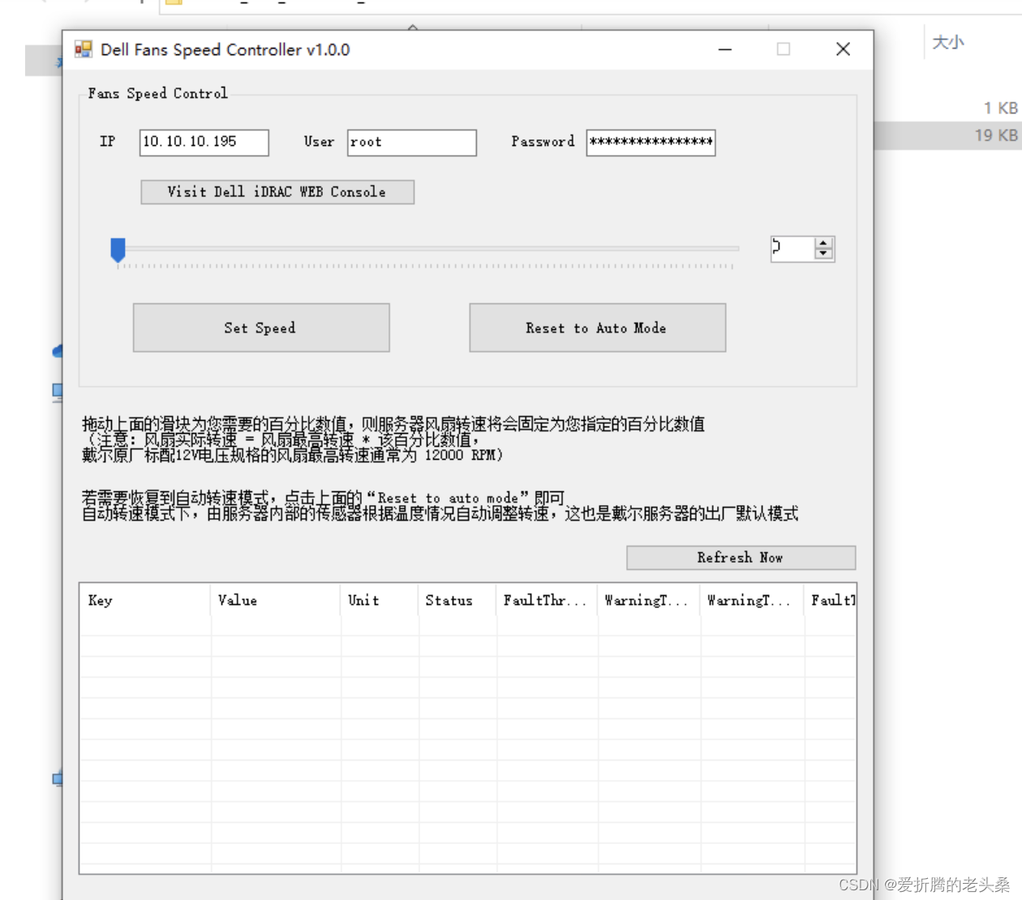Edit the IP address field
Screen dimensions: 1022x900
coord(204,142)
